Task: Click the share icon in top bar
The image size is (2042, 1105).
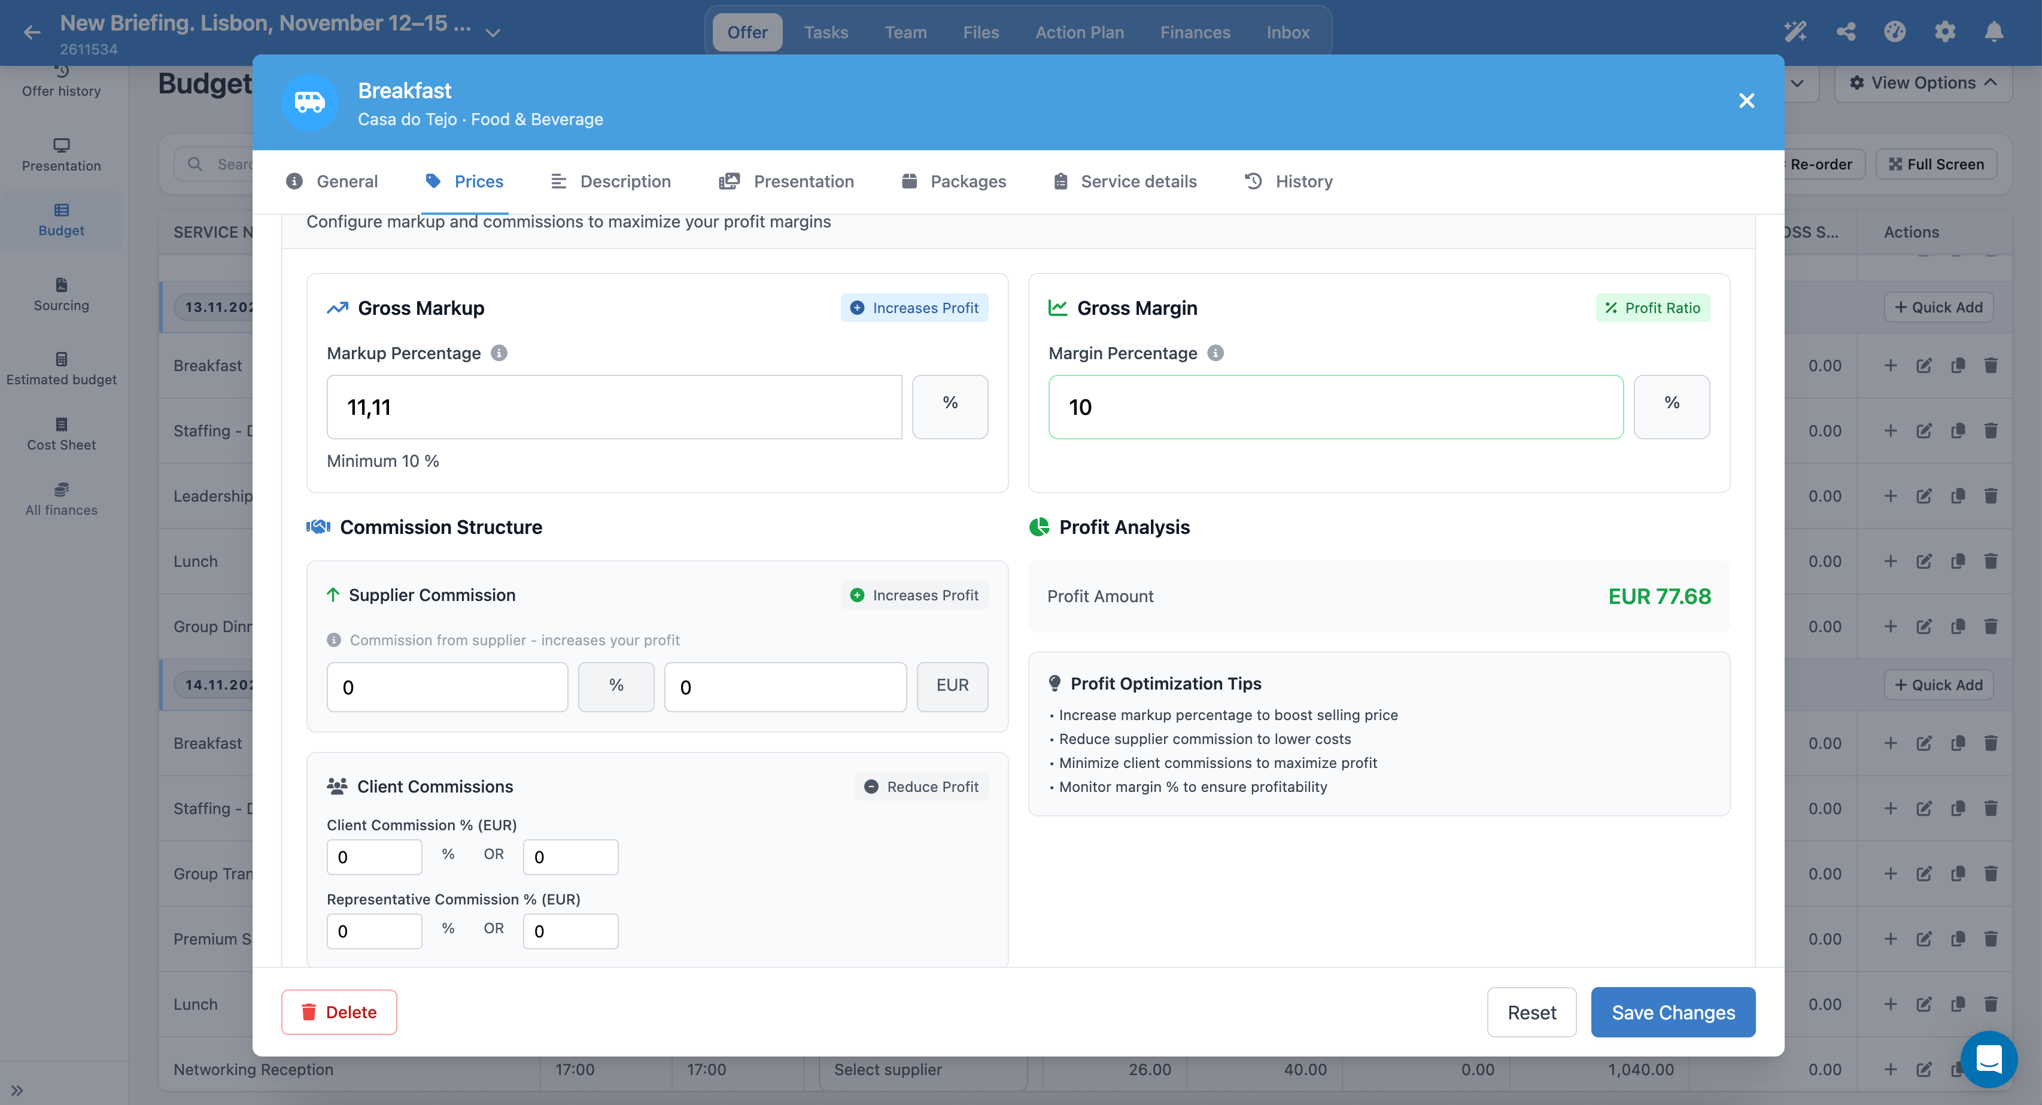Action: (1846, 32)
